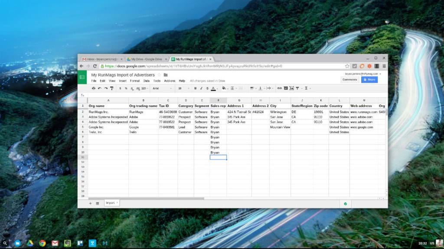
Task: Click the document title My RunMags Import of Advertisers
Action: coord(123,75)
